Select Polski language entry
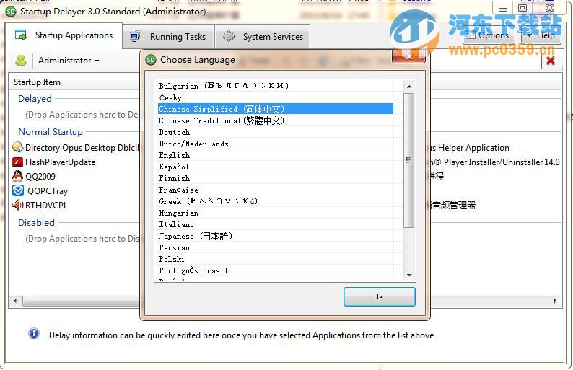Image resolution: width=573 pixels, height=370 pixels. [x=276, y=260]
